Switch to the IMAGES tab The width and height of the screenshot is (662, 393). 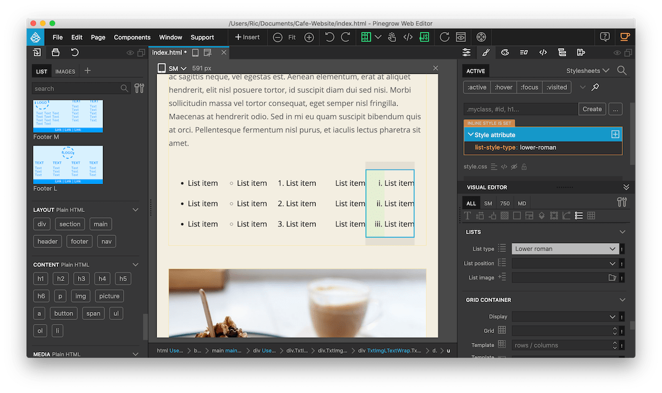[x=65, y=72]
